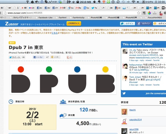Open the FavHtmlcdip bookmark
The image size is (166, 134).
(x=77, y=18)
